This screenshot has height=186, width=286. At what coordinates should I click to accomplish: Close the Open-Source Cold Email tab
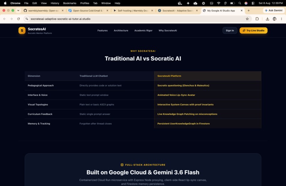[x=107, y=11]
